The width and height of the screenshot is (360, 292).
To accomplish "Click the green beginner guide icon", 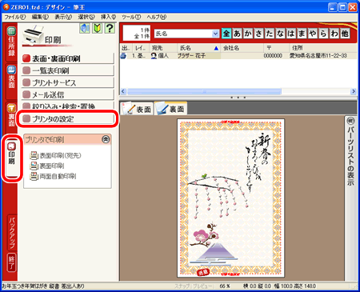I will (x=98, y=28).
